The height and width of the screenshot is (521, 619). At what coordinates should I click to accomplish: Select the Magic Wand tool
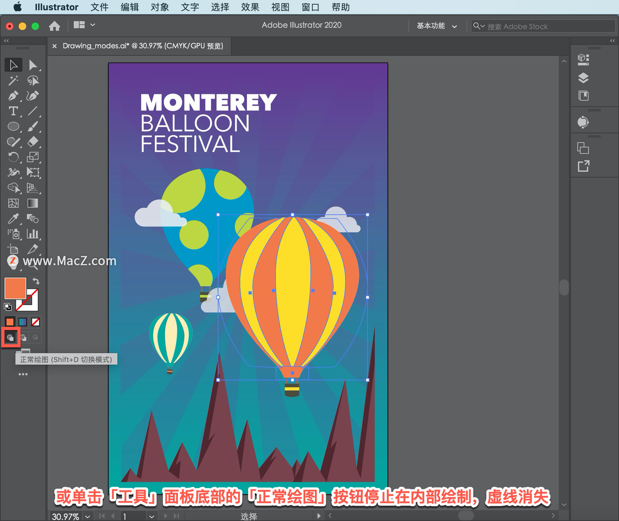click(13, 81)
